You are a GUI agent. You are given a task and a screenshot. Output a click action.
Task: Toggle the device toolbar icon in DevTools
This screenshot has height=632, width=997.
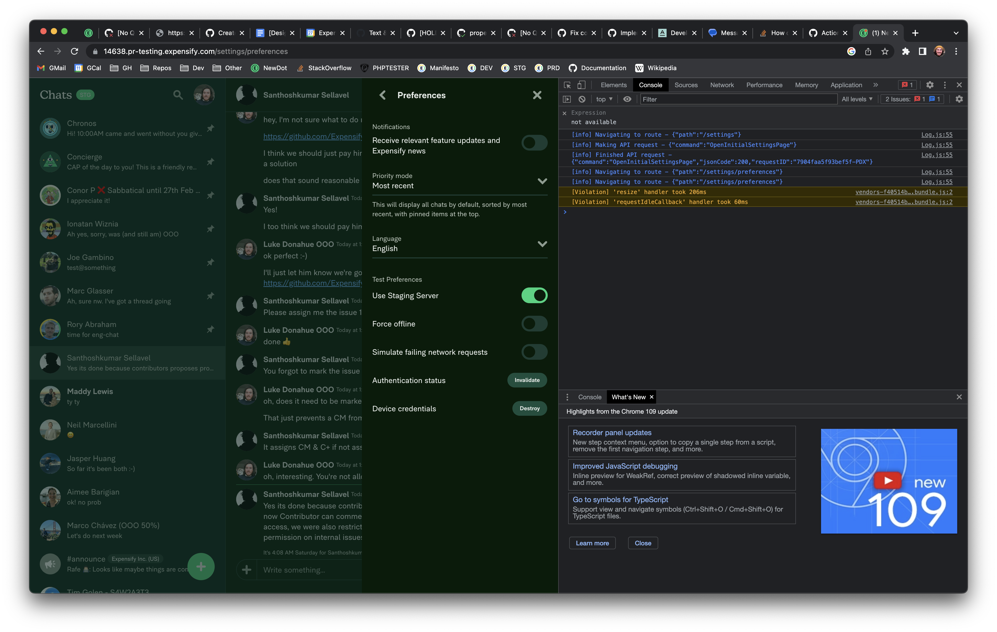click(x=581, y=85)
